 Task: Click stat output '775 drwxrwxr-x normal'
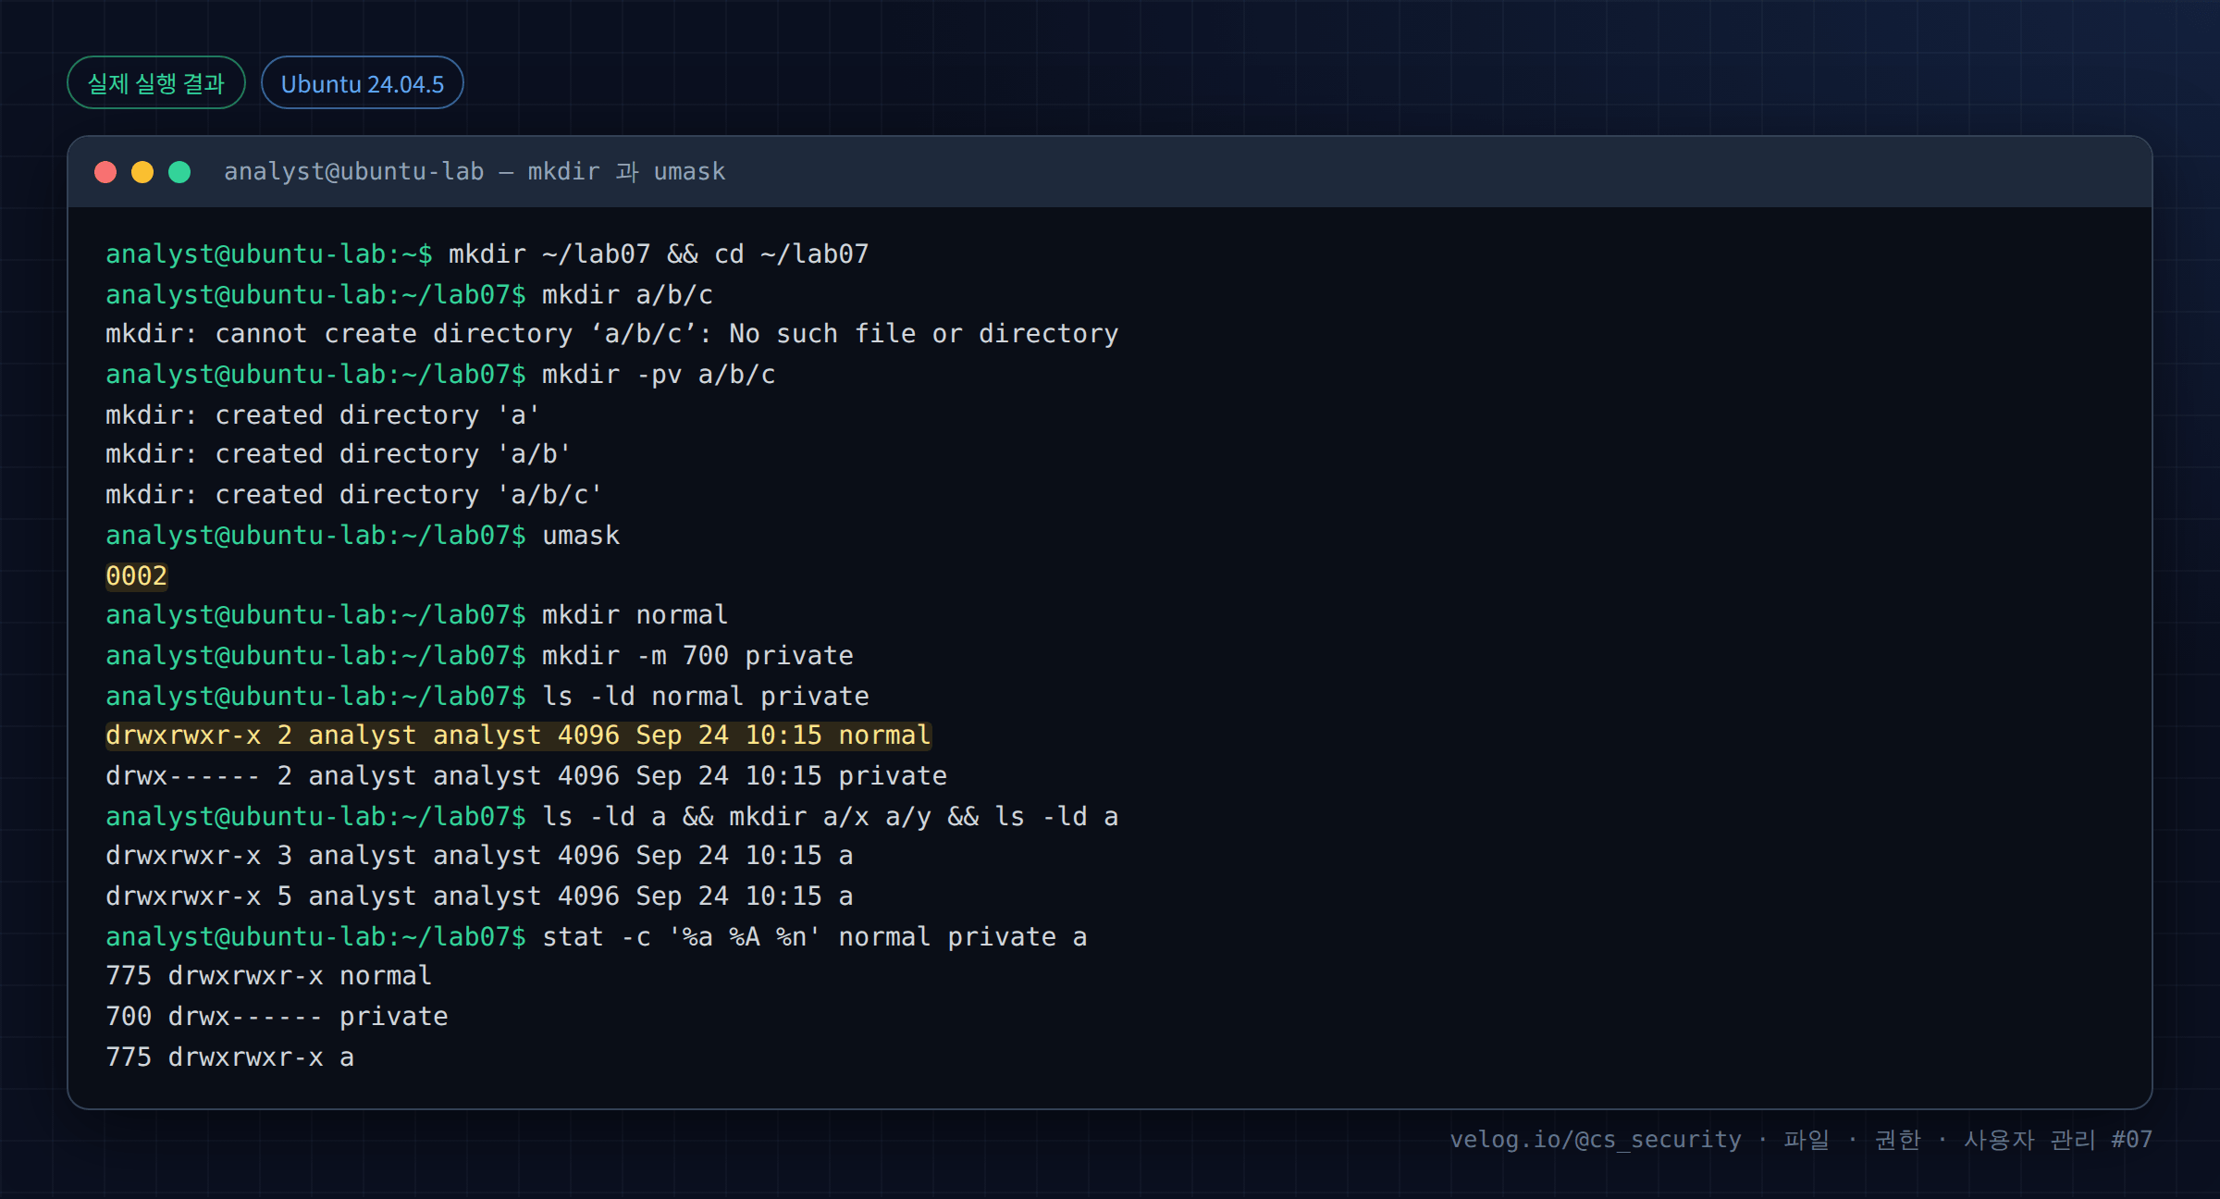269,976
